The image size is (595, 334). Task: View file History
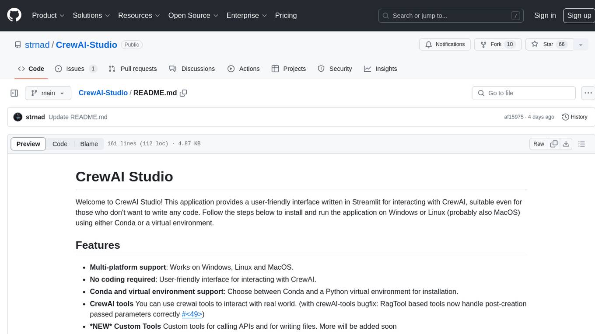(574, 117)
